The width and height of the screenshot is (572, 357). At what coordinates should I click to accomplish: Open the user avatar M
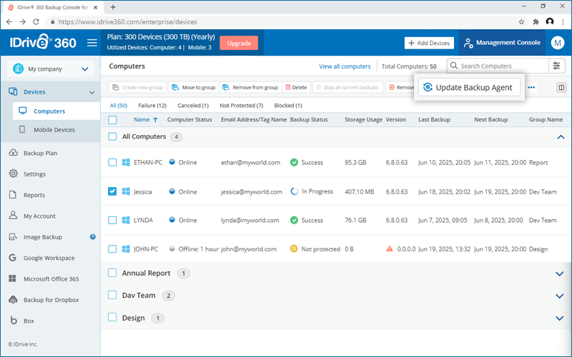pos(558,43)
